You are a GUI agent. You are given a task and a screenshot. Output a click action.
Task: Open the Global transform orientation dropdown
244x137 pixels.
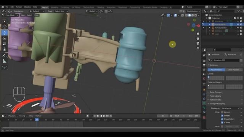tap(91, 11)
